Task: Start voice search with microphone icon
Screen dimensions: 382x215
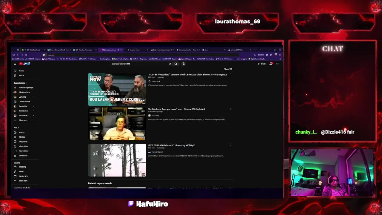Action: click(184, 64)
